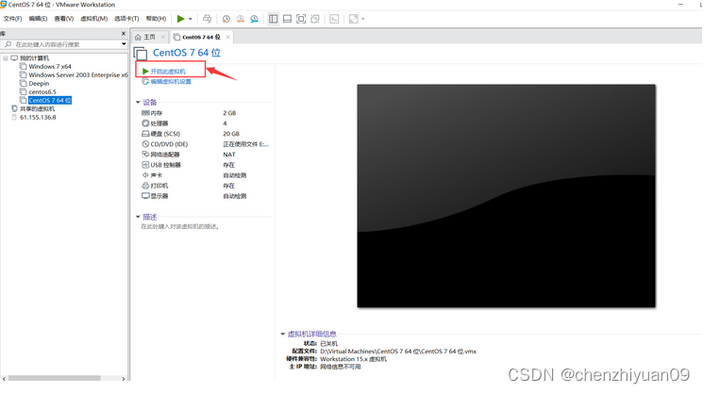Open the 选项卡(T) menu

pos(126,19)
